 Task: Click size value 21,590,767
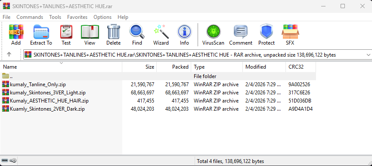(x=143, y=84)
